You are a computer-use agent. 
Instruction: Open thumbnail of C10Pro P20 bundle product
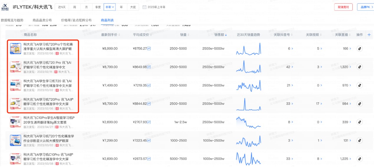15,122
